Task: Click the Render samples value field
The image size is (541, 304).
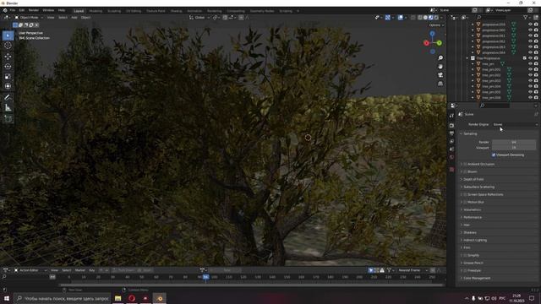Action: pos(514,142)
